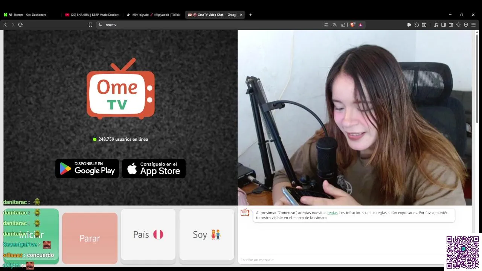This screenshot has width=482, height=271.
Task: Reload the ome.tv page
Action: pyautogui.click(x=20, y=25)
